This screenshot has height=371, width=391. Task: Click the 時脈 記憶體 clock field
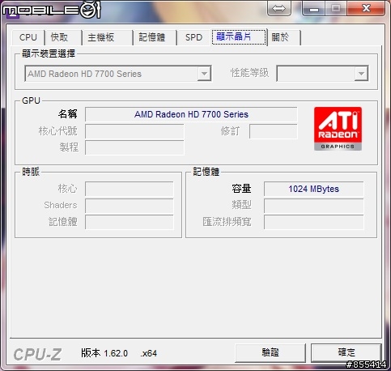tap(130, 222)
